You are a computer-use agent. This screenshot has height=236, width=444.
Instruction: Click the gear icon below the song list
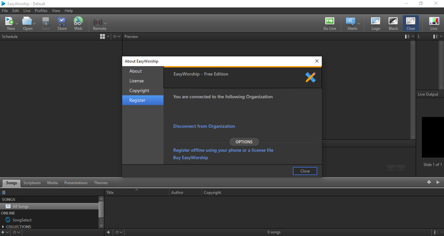coord(117,232)
